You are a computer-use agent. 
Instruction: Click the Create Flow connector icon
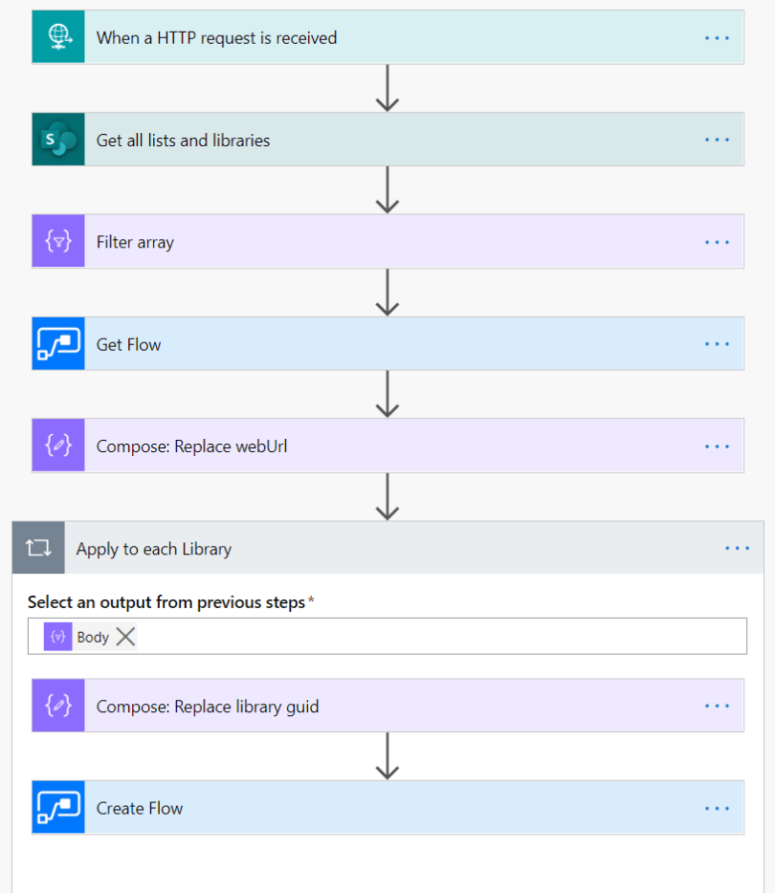58,808
